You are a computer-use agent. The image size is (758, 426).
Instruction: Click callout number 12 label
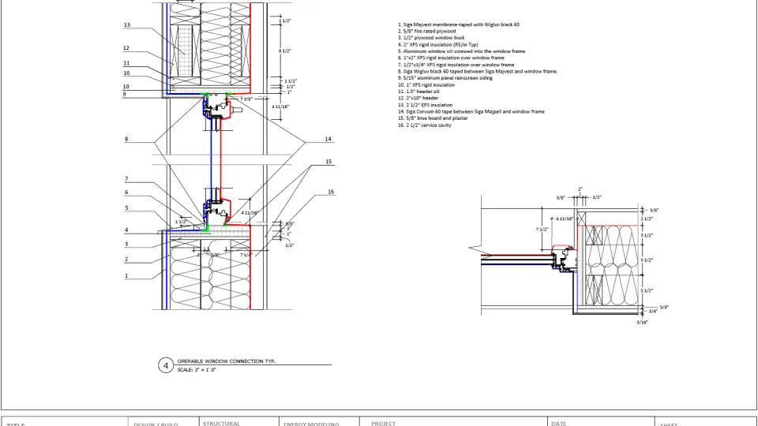point(126,48)
